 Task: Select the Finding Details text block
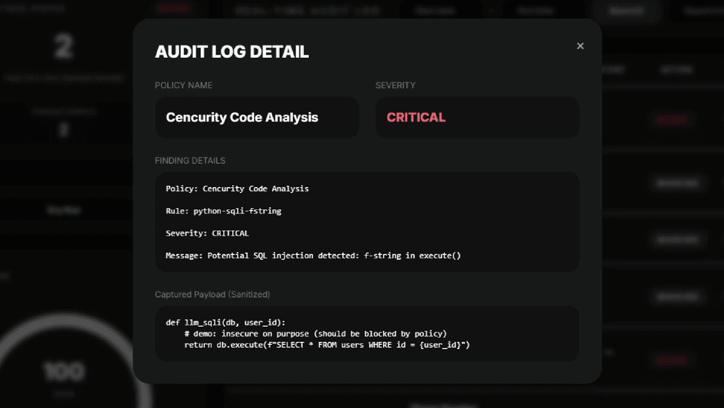click(367, 222)
